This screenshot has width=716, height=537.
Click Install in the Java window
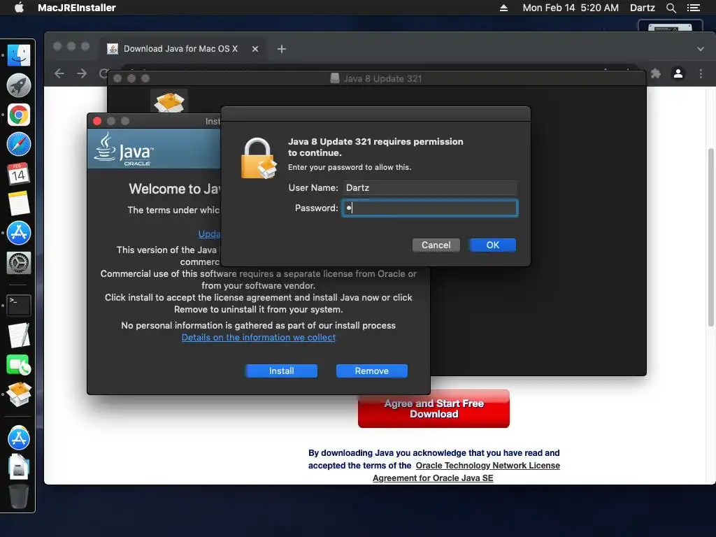[x=281, y=371]
